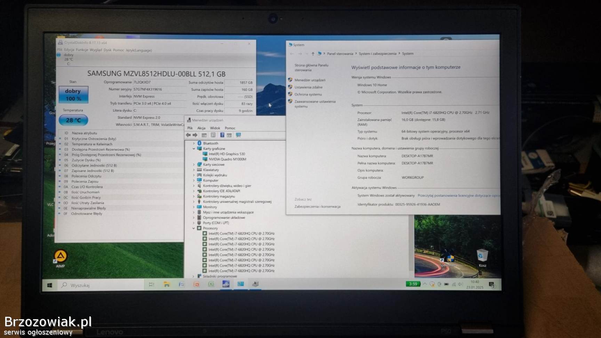Viewport: 601px width, 338px height.
Task: Click the blue Help icon in Device Manager toolbar
Action: click(x=222, y=135)
